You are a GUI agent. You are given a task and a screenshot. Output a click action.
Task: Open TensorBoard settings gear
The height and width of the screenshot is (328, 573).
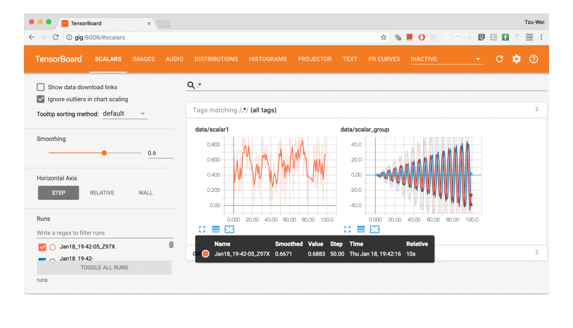point(516,59)
